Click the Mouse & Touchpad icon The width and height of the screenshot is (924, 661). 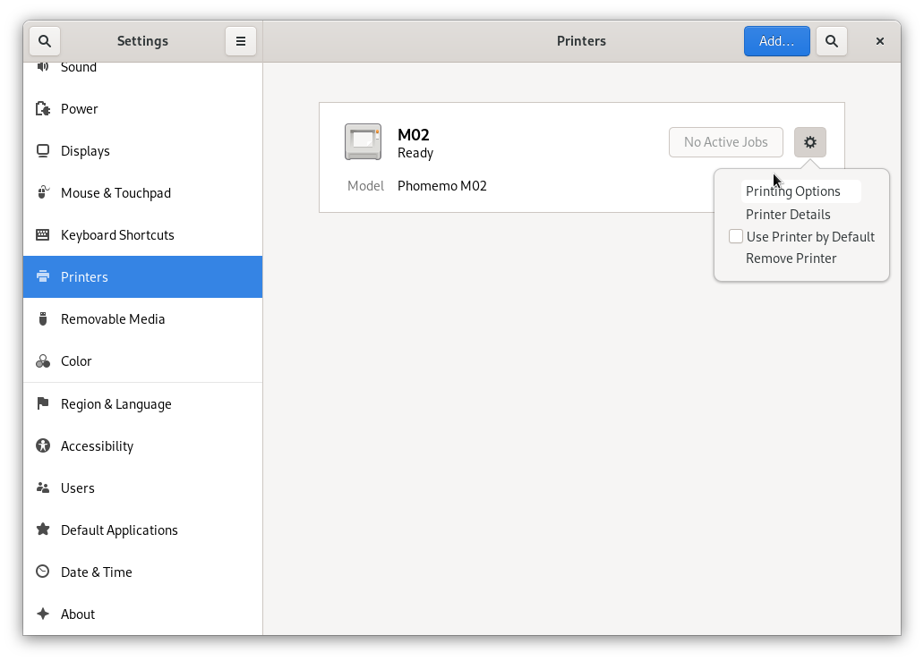[42, 193]
